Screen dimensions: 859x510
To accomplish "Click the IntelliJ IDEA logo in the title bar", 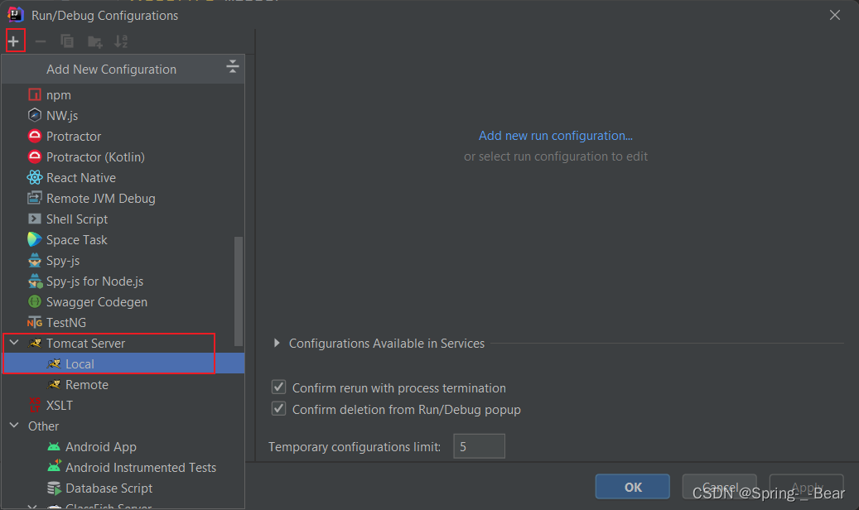I will tap(16, 15).
